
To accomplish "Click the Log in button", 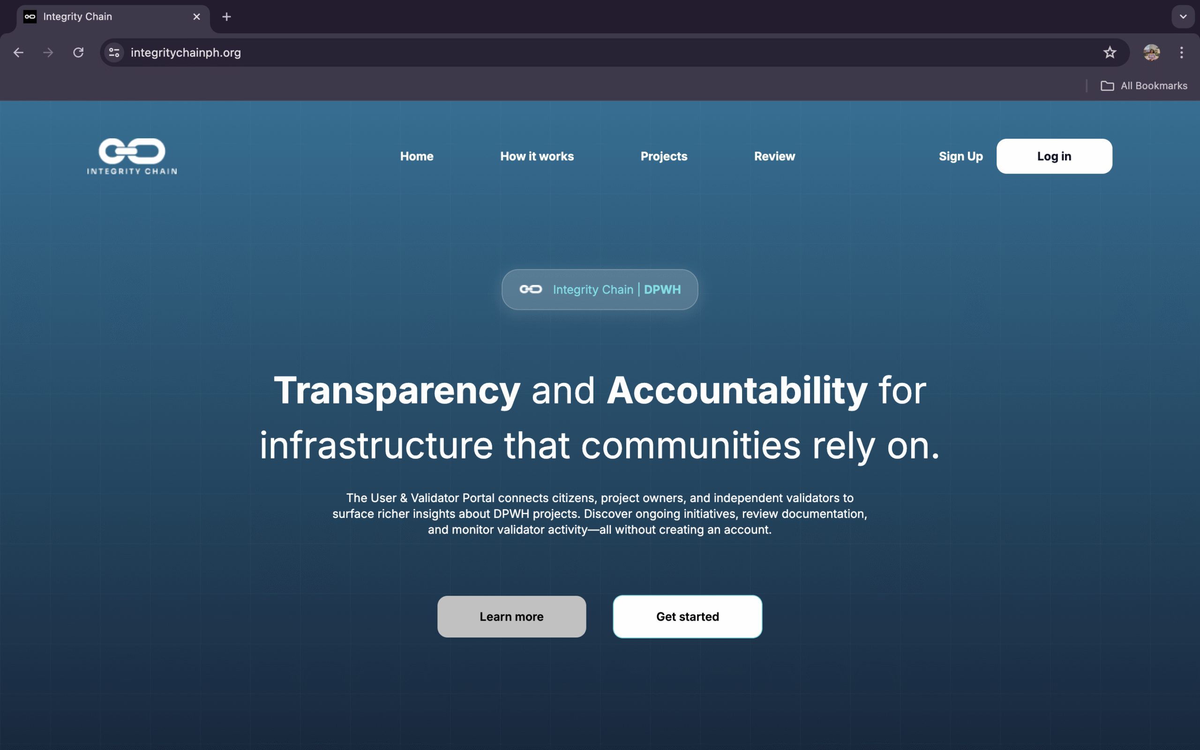I will point(1054,156).
